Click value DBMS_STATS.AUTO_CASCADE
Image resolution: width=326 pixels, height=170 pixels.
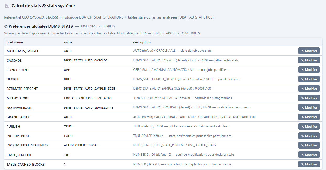click(86, 60)
